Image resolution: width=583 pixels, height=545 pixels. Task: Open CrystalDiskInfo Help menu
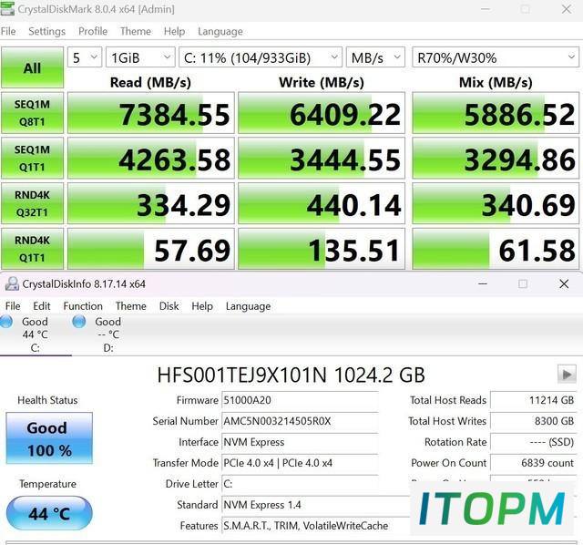click(x=202, y=306)
